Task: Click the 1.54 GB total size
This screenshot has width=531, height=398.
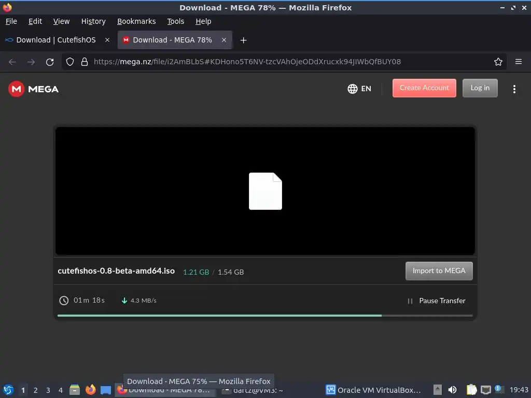Action: coord(231,272)
